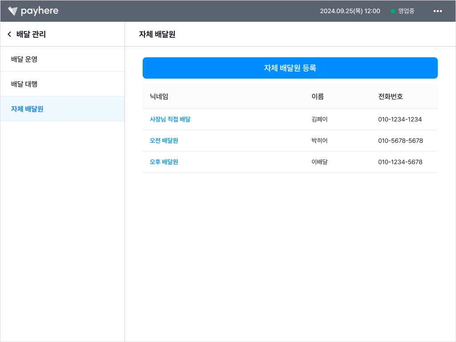Image resolution: width=456 pixels, height=342 pixels.
Task: Click the payhere logo icon
Action: click(x=13, y=11)
